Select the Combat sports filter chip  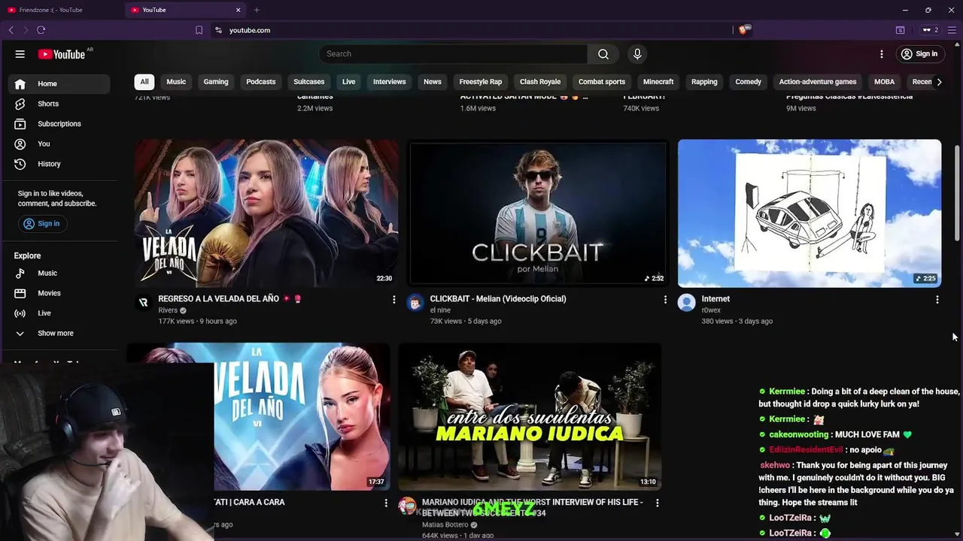pyautogui.click(x=602, y=82)
